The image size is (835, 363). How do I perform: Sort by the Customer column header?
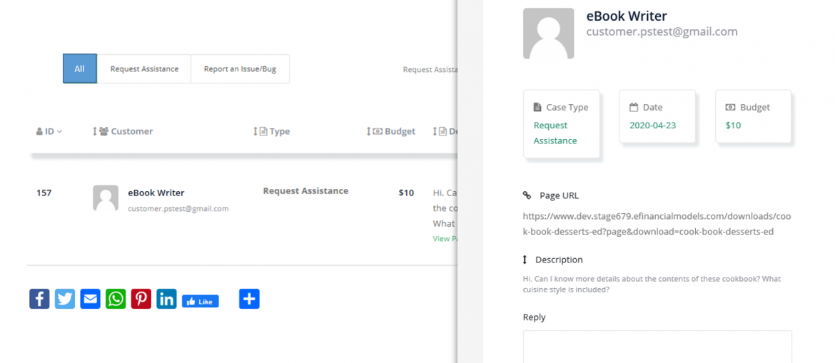coord(126,131)
